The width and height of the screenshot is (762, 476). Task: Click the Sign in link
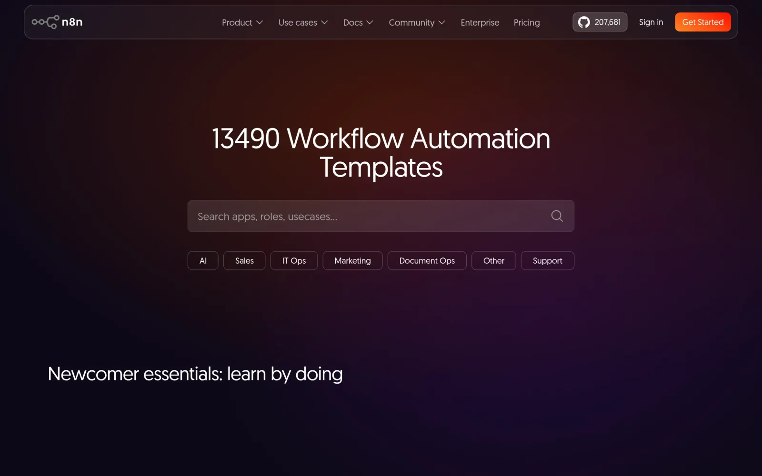pyautogui.click(x=651, y=22)
